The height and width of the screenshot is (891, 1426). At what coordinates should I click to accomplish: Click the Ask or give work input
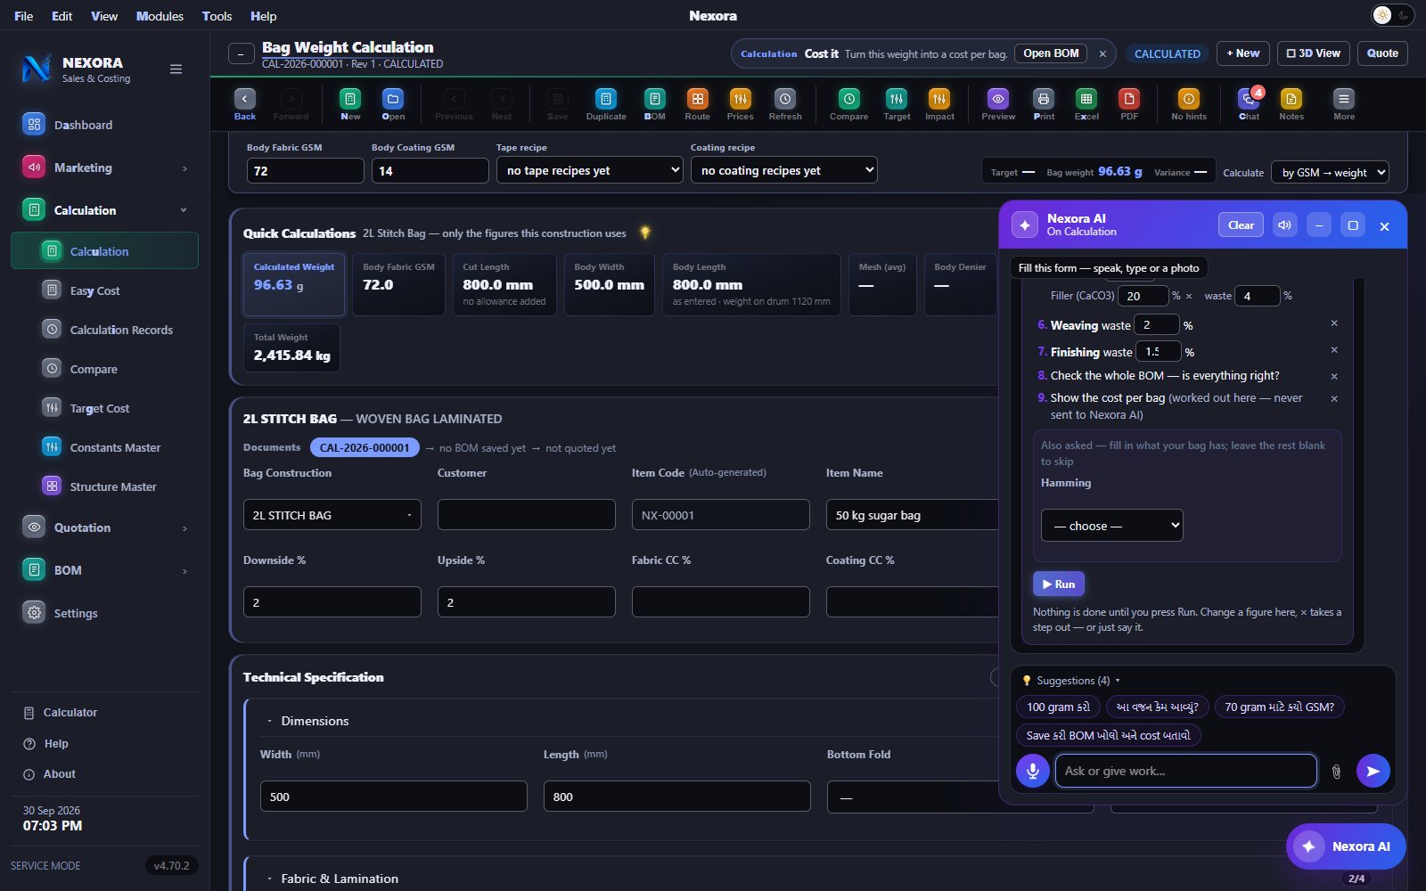(x=1185, y=771)
